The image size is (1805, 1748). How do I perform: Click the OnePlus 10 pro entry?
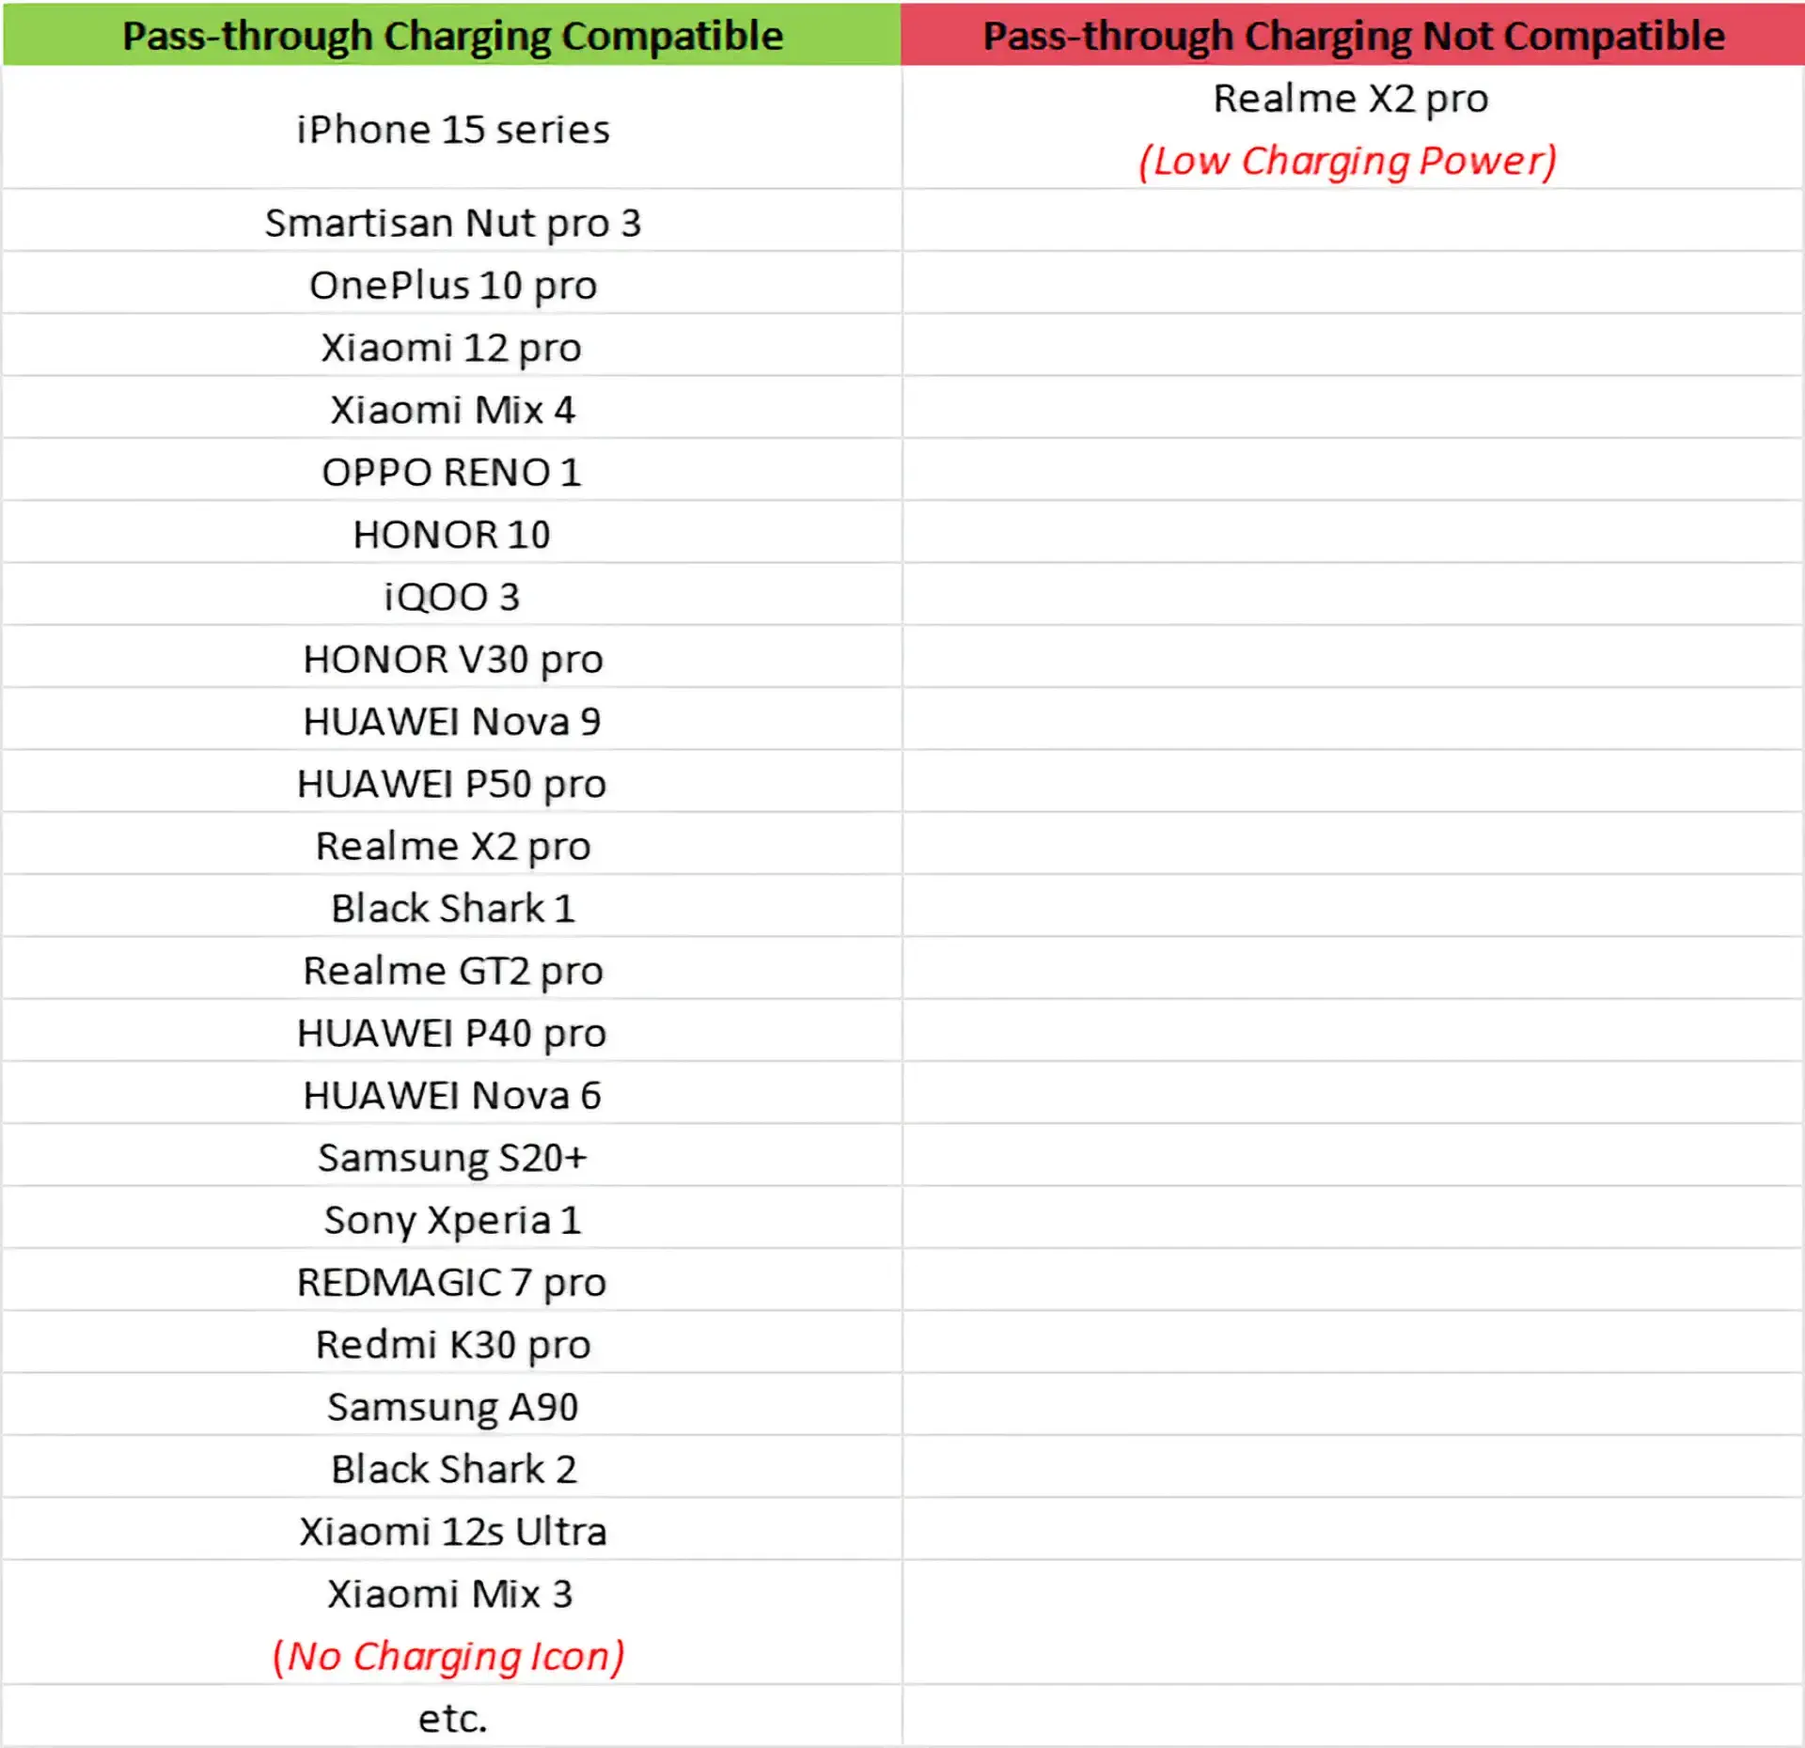click(452, 285)
